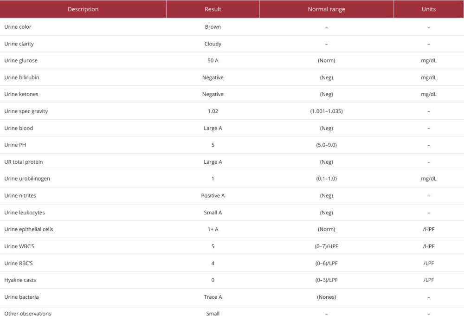The image size is (464, 322).
Task: Click the Urine blood row label
Action: 19,128
